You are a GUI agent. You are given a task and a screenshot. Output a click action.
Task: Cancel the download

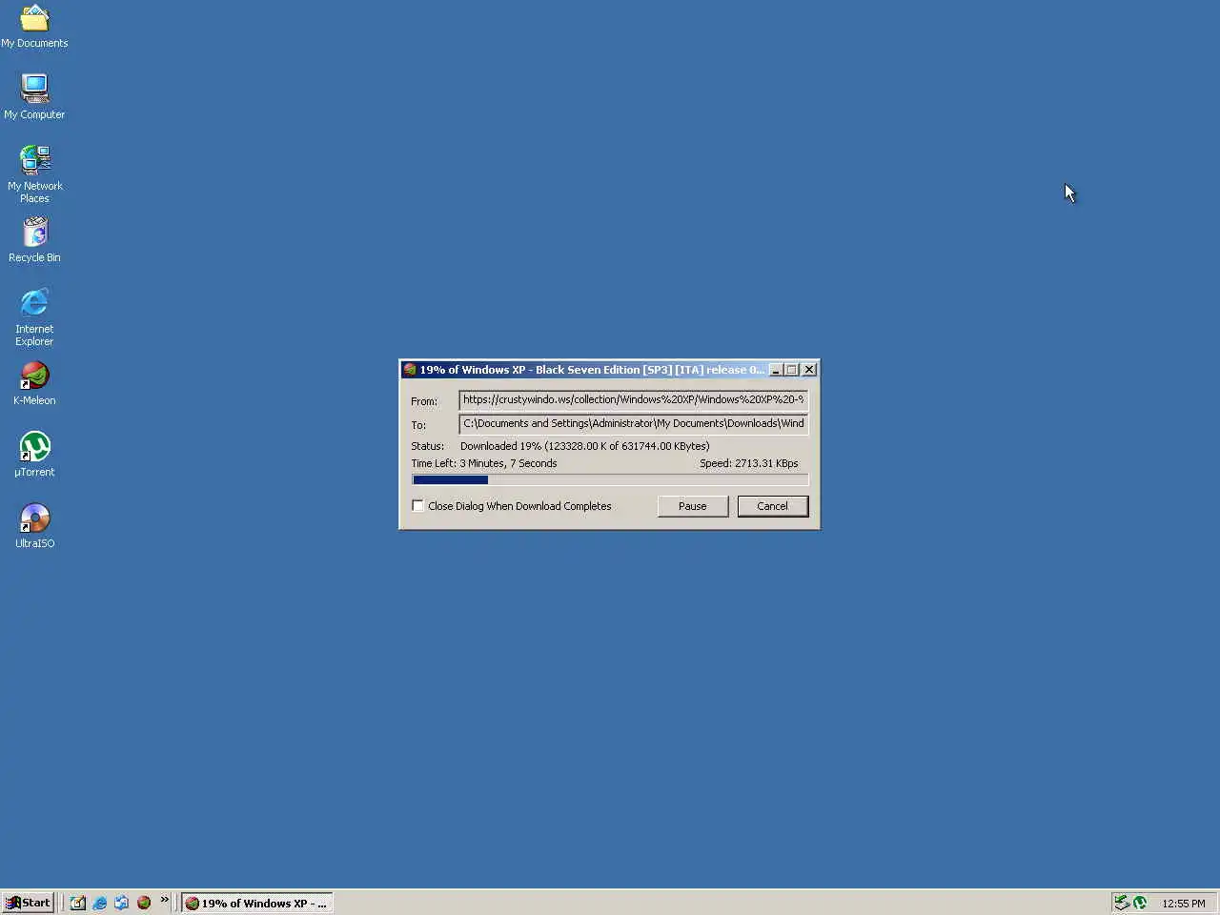[773, 506]
